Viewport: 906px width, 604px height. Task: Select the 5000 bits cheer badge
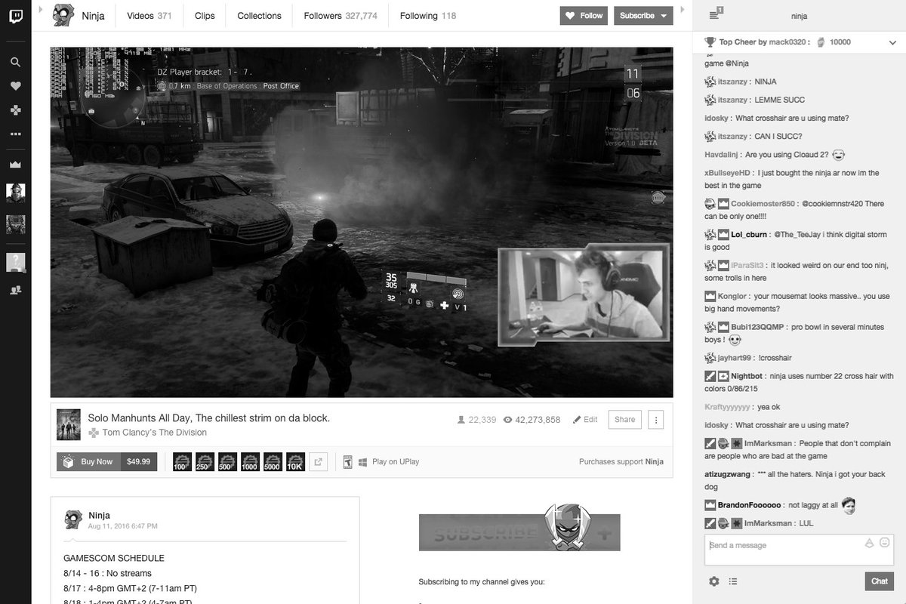[273, 461]
